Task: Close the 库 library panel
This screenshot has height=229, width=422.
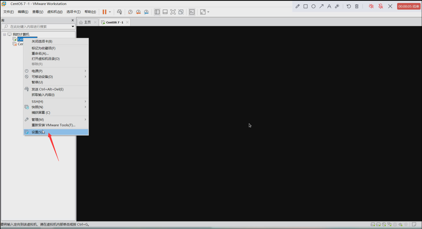Action: point(73,20)
